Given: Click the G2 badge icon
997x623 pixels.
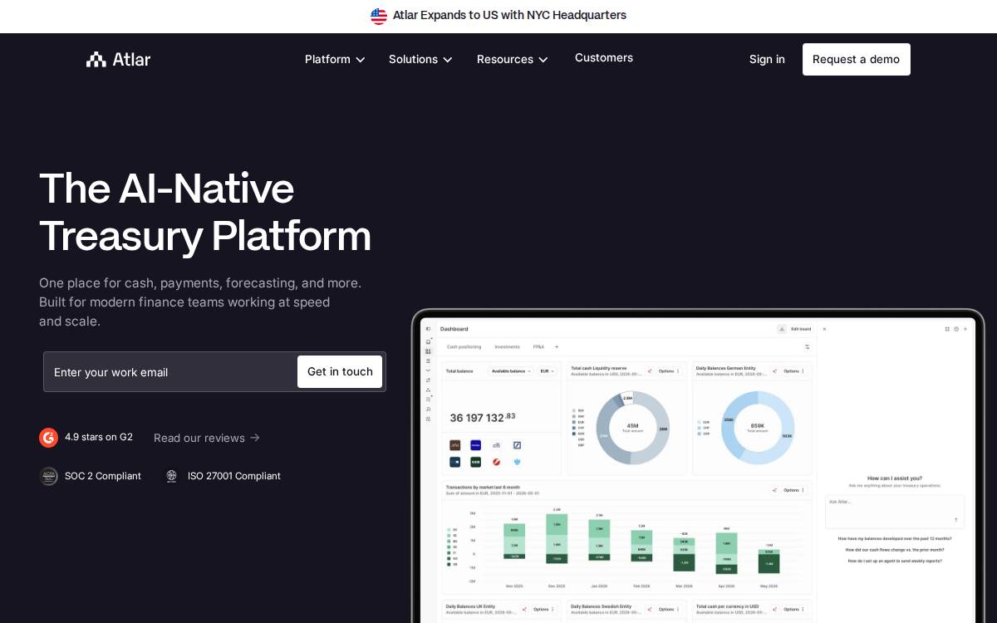Looking at the screenshot, I should (48, 438).
